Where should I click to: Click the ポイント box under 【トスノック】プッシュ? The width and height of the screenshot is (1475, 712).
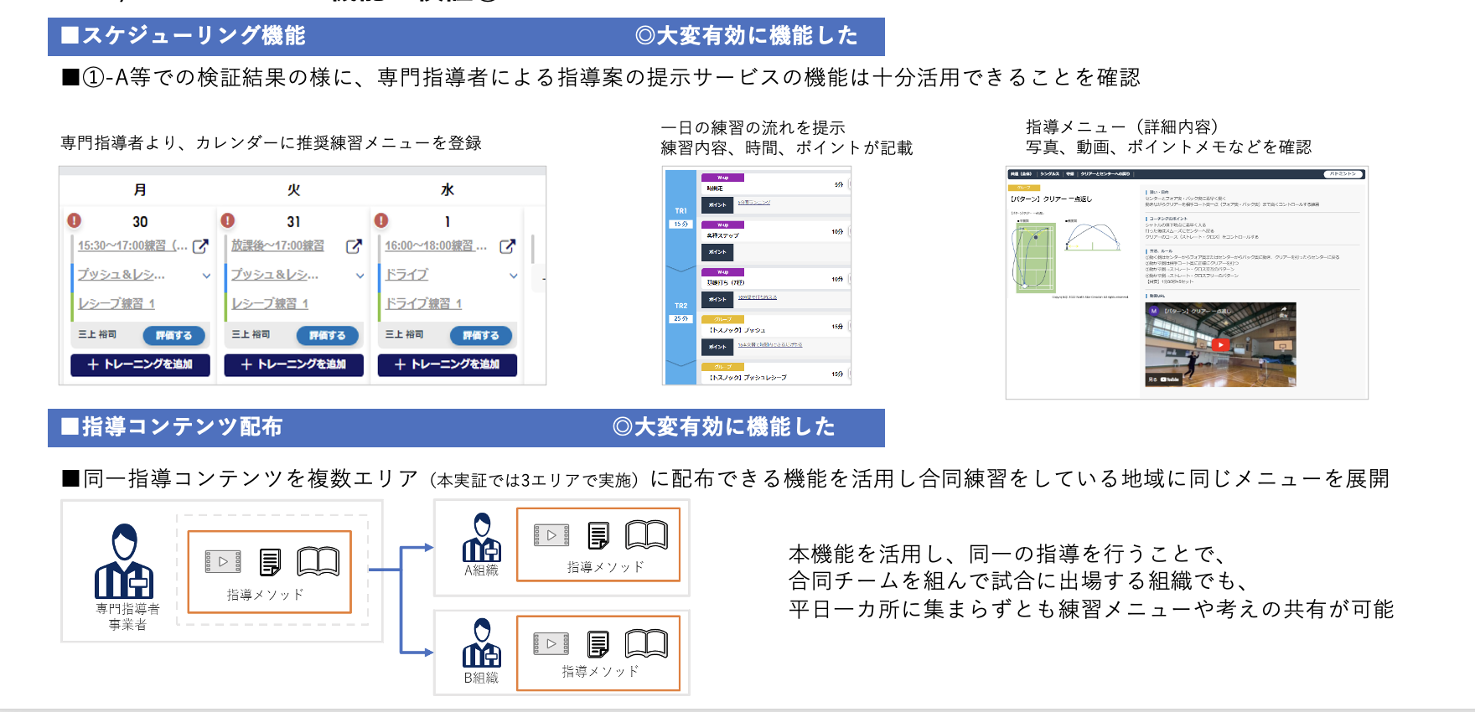coord(717,347)
